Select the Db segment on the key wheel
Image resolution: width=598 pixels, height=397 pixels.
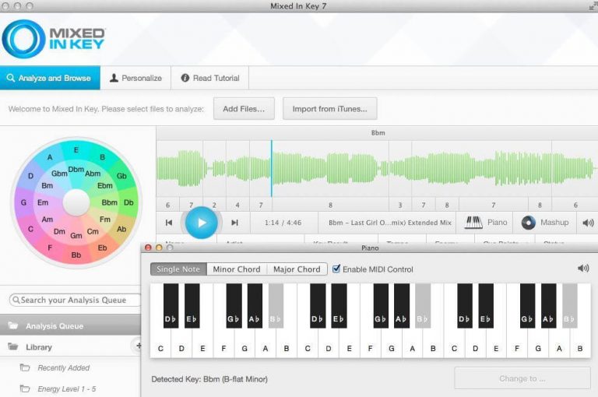pos(129,202)
